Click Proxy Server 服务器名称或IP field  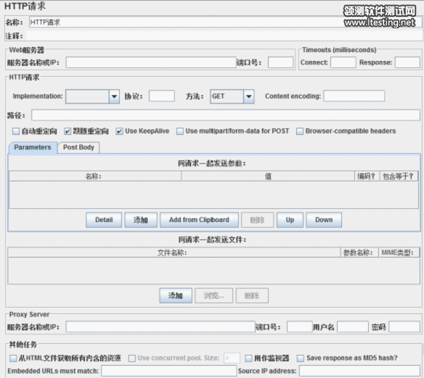pos(160,327)
